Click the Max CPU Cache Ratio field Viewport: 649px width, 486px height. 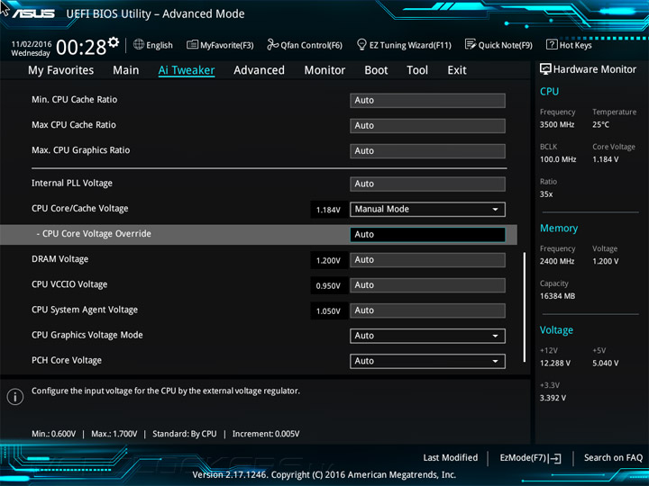point(427,126)
